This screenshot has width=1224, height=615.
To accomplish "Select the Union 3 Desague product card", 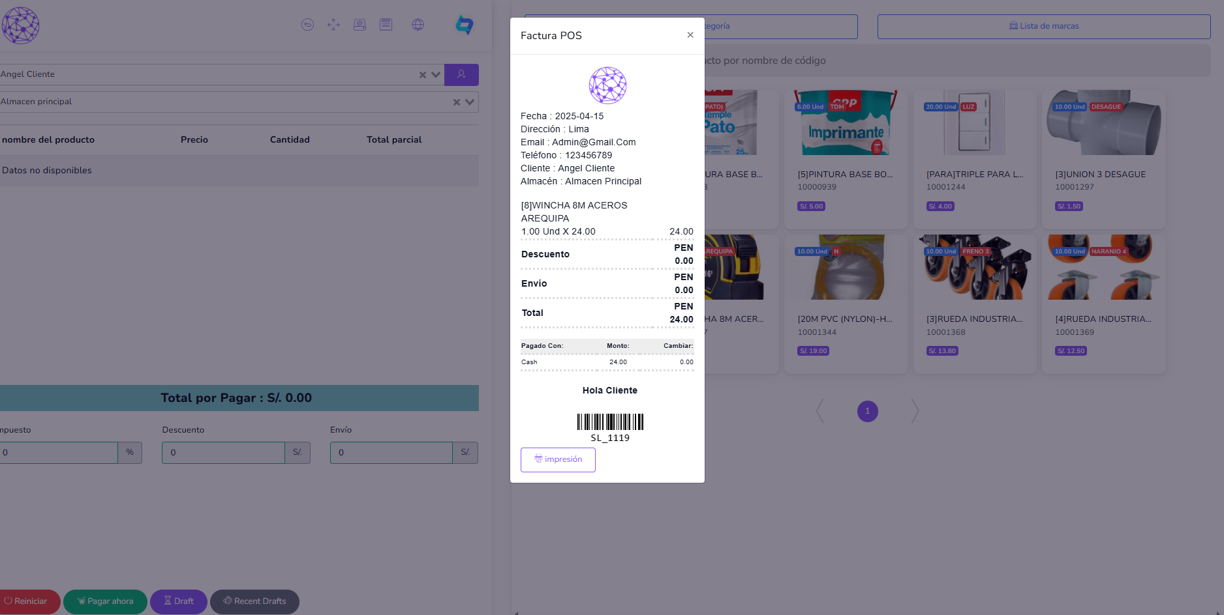I will (1104, 160).
